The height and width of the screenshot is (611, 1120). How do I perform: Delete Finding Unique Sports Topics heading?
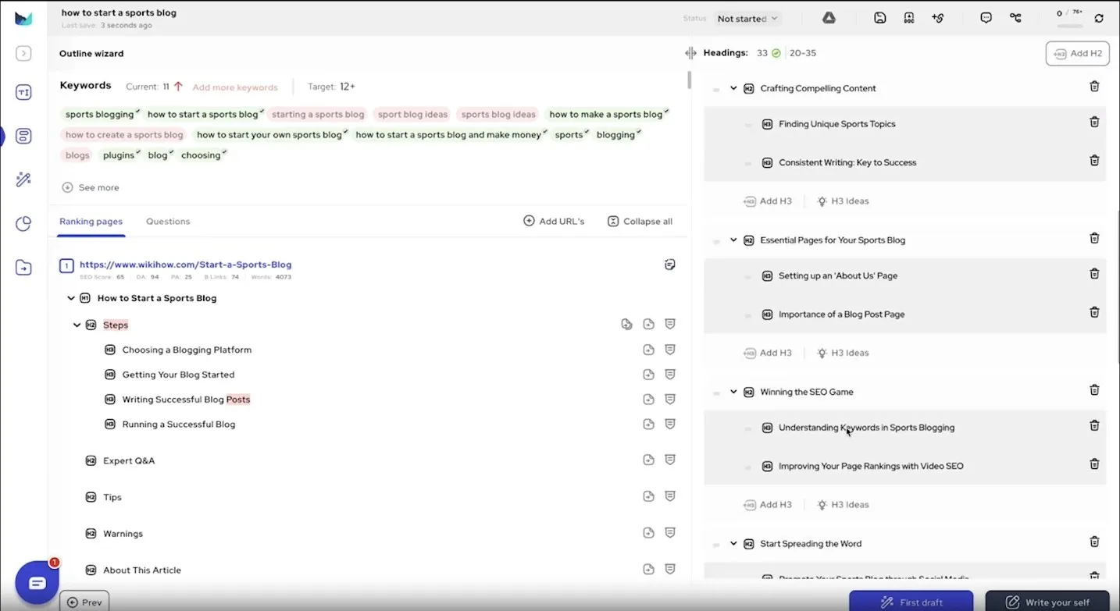click(x=1094, y=122)
